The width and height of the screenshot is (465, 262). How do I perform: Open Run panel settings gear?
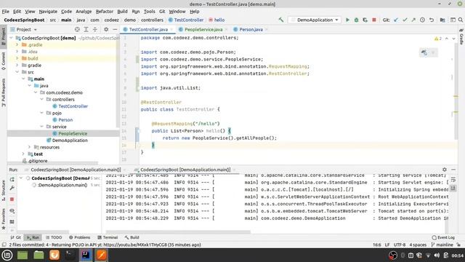click(x=444, y=170)
